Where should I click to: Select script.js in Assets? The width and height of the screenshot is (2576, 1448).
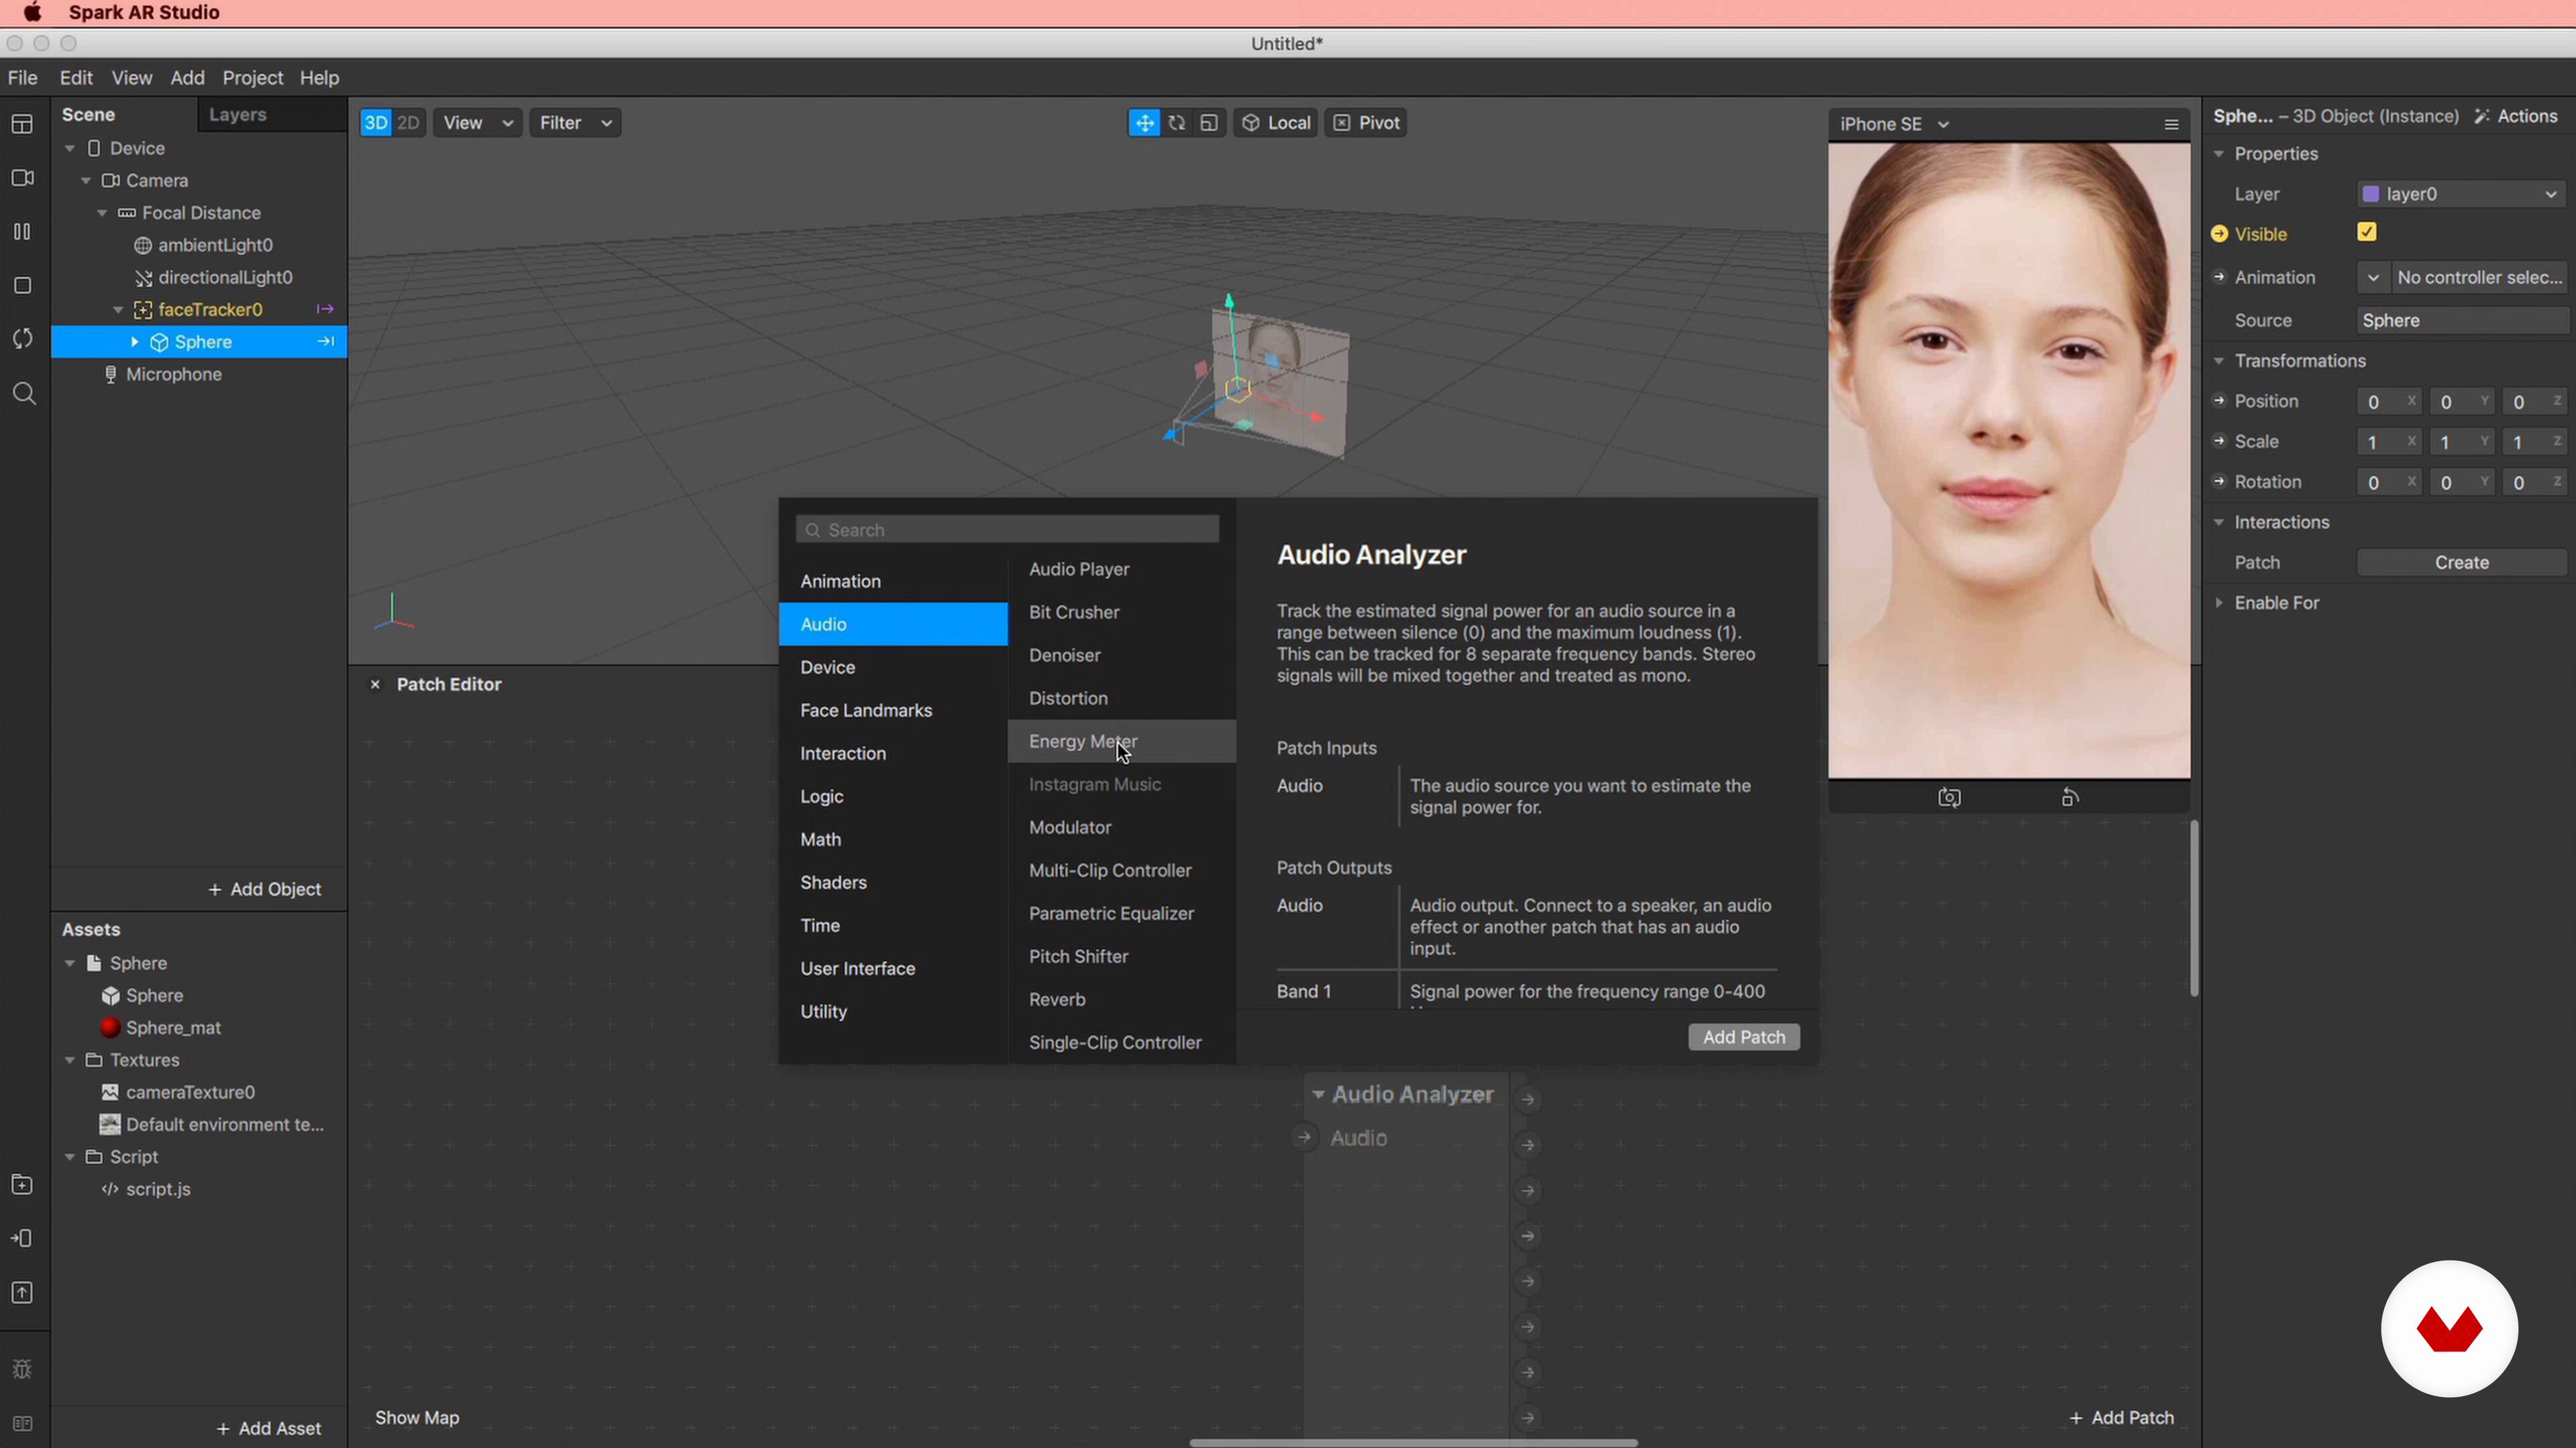199,1189
